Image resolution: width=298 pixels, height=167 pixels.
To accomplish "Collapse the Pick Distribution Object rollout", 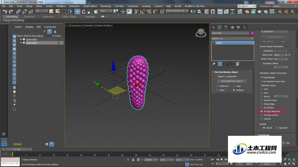I will tap(213, 72).
